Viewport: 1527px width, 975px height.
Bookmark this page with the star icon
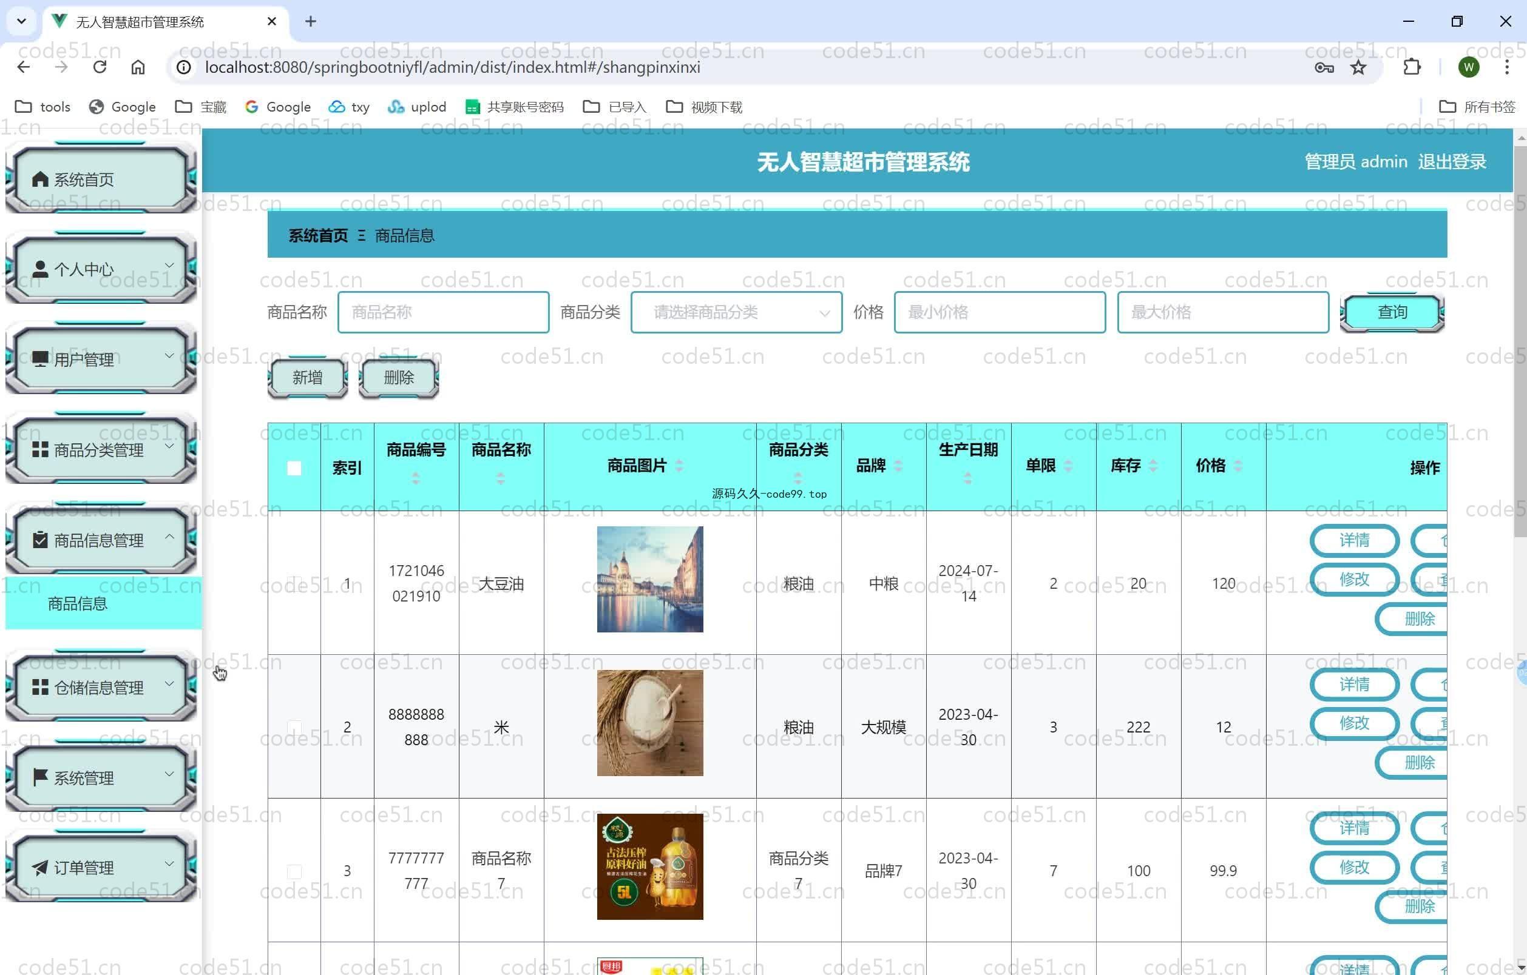point(1358,67)
